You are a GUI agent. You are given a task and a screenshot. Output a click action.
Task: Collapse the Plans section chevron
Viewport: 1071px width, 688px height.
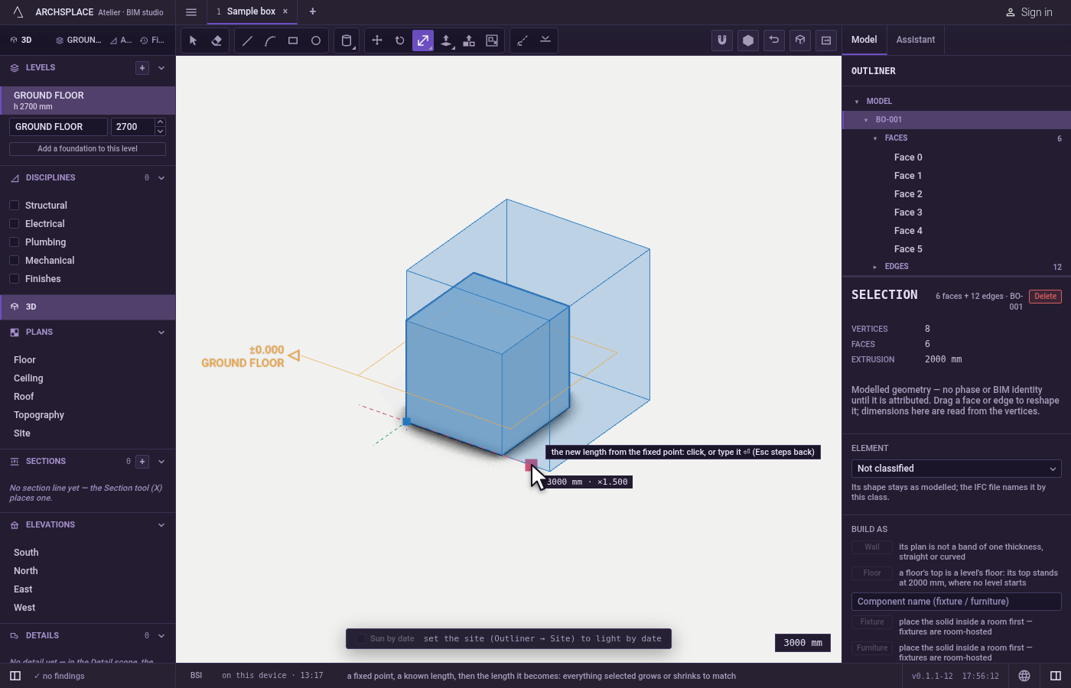pos(161,333)
